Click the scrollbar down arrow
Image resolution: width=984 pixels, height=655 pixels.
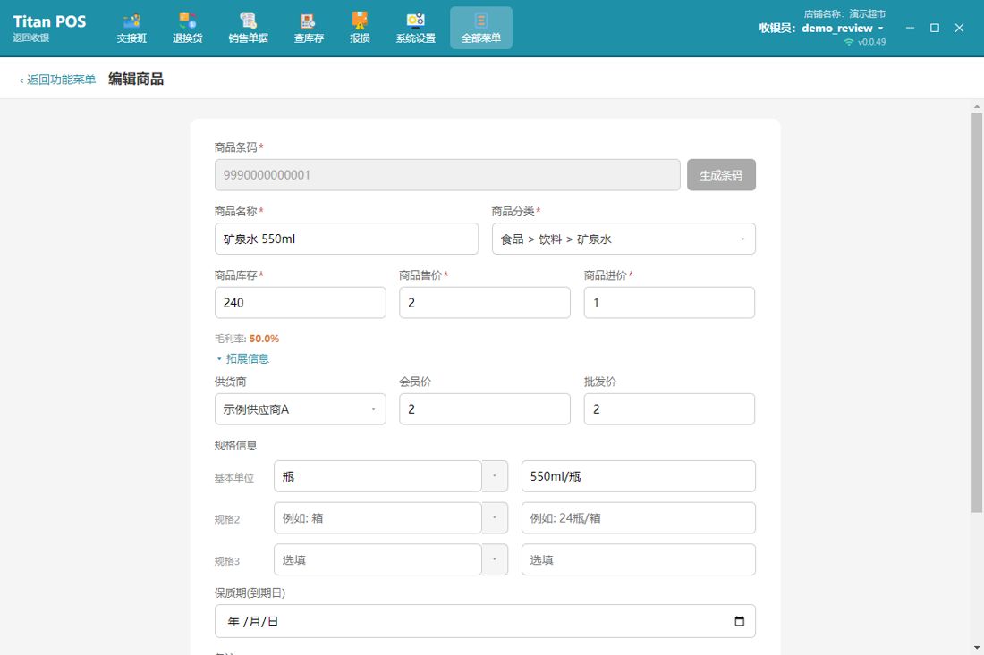(x=977, y=648)
